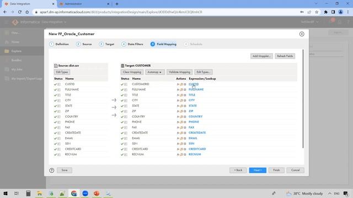This screenshot has height=198, width=353.
Task: Click the browser address bar URL
Action: tap(121, 12)
